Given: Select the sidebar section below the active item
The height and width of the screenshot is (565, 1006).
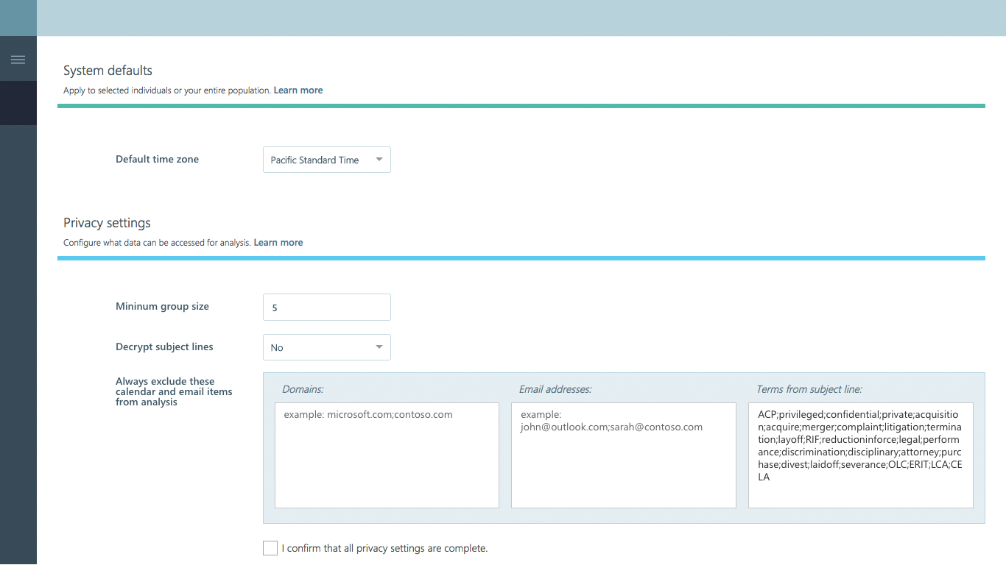Looking at the screenshot, I should click(18, 147).
